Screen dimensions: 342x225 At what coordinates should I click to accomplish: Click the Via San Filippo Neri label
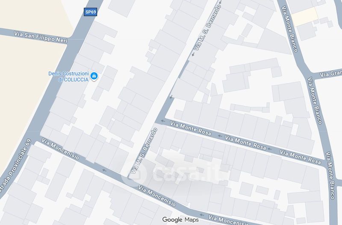coord(41,37)
